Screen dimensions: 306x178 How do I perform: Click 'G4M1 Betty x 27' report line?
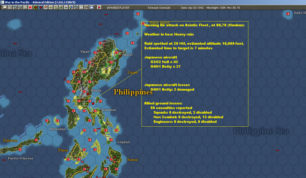pyautogui.click(x=165, y=66)
